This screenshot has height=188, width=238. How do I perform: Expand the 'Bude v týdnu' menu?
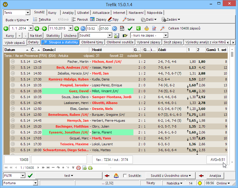[17, 20]
